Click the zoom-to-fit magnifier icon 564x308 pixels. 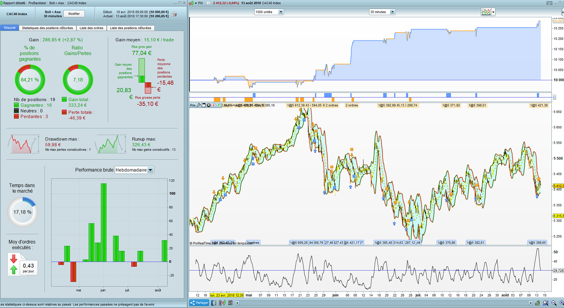point(545,303)
